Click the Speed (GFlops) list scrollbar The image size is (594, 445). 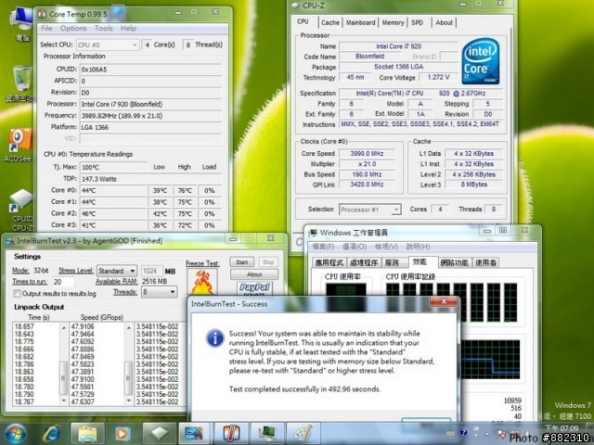pyautogui.click(x=128, y=363)
